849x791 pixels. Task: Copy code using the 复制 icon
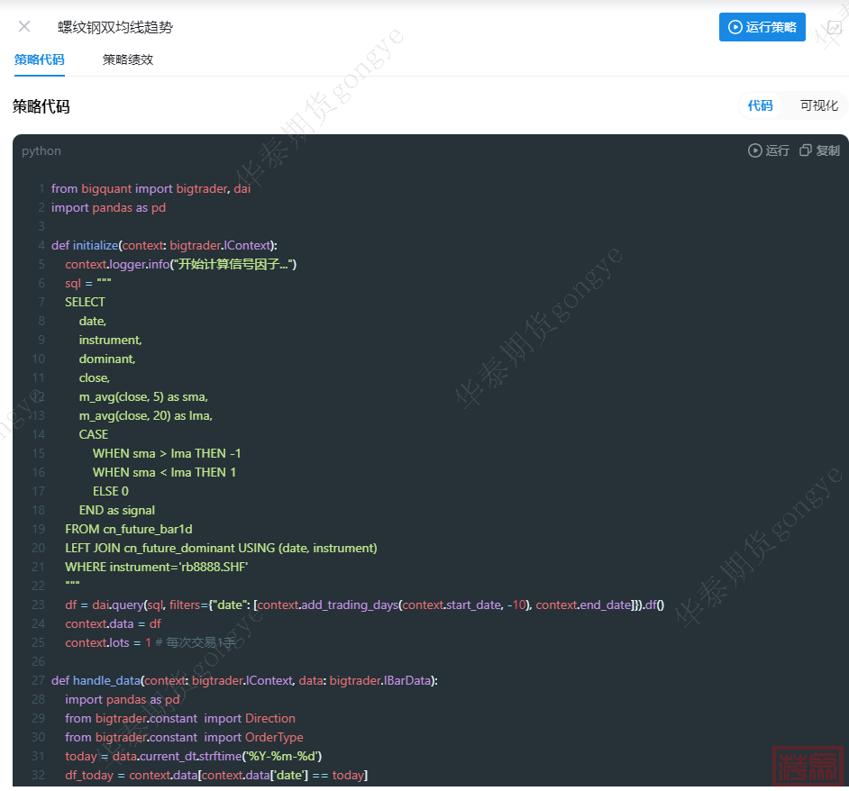819,150
